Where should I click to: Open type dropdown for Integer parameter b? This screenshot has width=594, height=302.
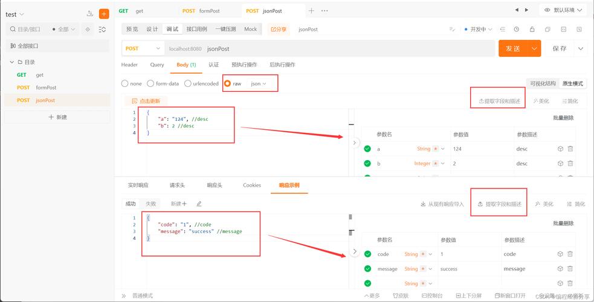[x=442, y=164]
